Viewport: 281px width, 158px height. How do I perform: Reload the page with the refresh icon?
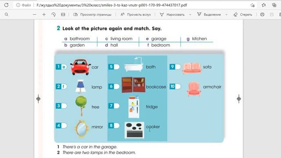[x=6, y=5]
